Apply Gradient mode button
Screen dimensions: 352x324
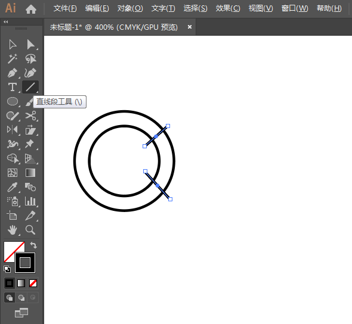[x=21, y=283]
